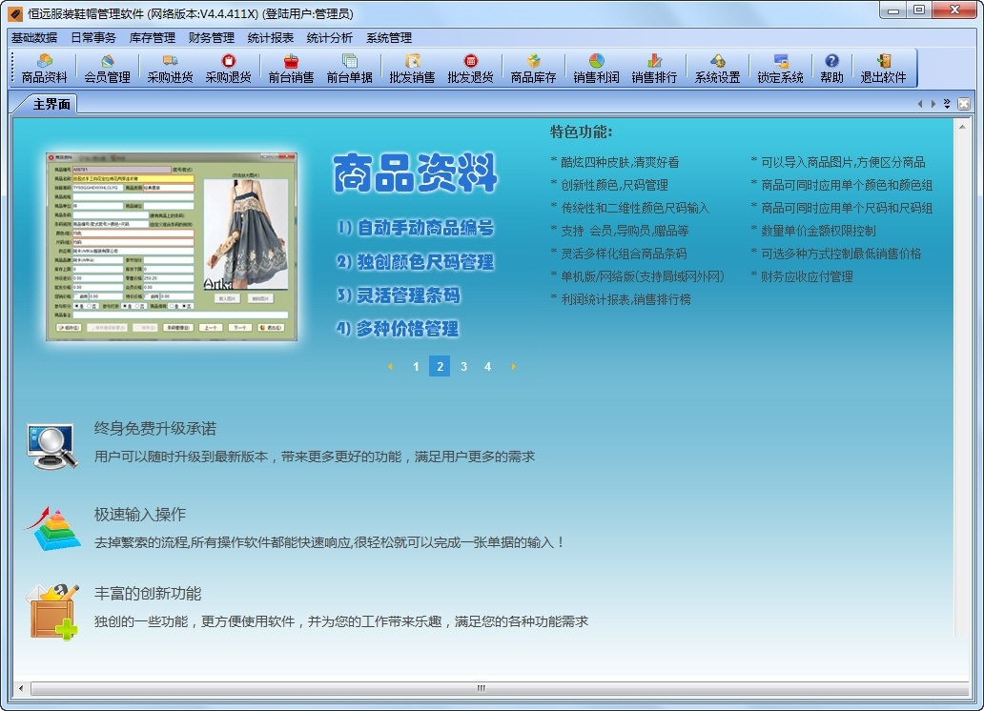The image size is (984, 711).
Task: Click 采购退货 purchase return icon
Action: pos(229,69)
